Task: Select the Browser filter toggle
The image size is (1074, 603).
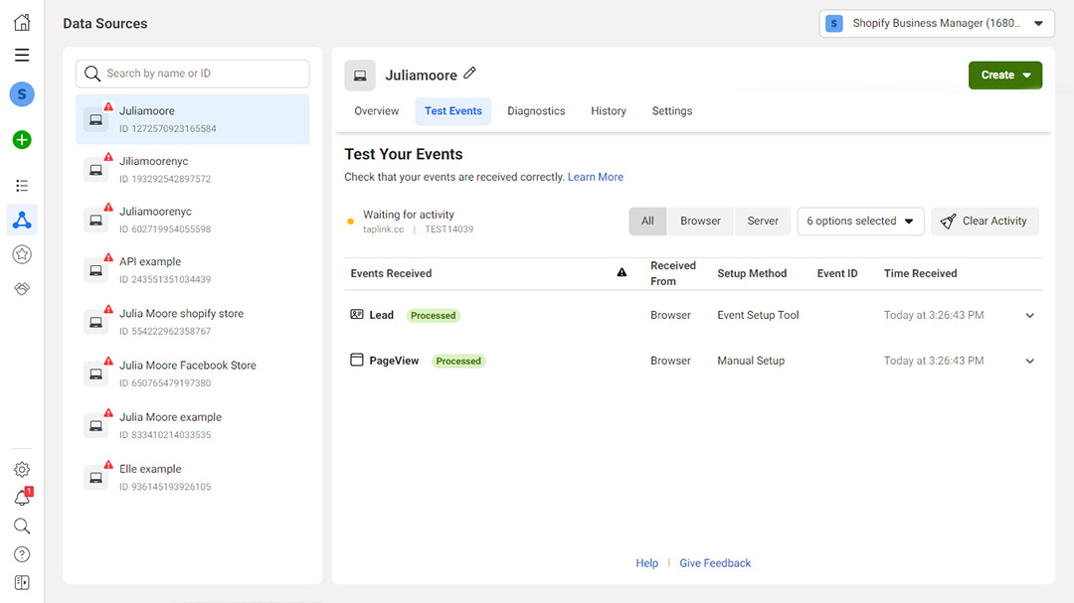Action: click(700, 222)
